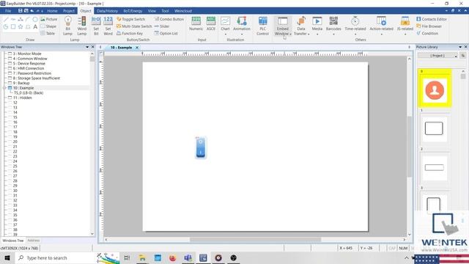
Task: Collapse the 10 : Example tree node
Action: click(x=4, y=88)
